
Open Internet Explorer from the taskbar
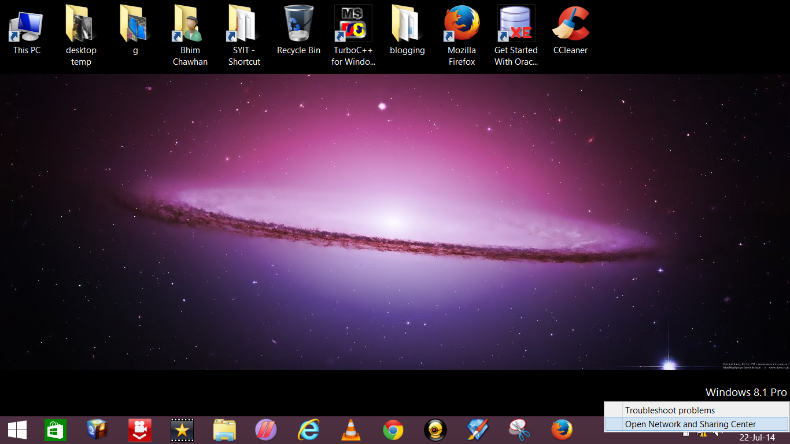point(308,430)
